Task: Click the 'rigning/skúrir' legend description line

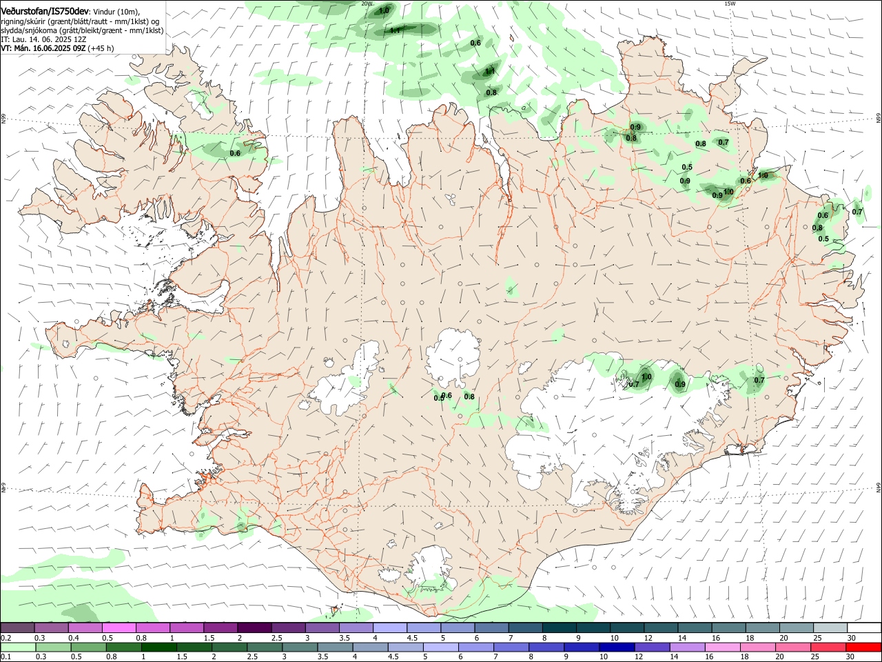Action: click(x=80, y=21)
